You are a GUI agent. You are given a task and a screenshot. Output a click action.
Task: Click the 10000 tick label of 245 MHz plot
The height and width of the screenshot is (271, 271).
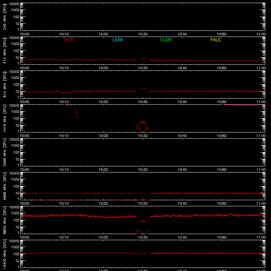point(14,4)
